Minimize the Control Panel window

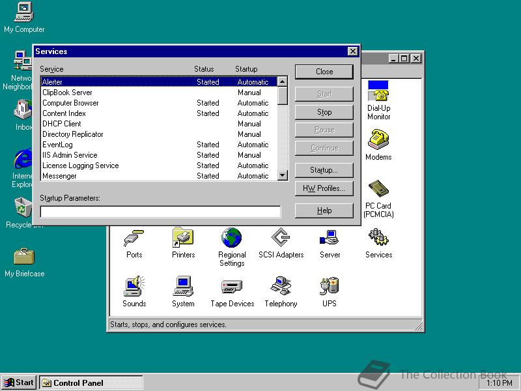click(x=394, y=59)
